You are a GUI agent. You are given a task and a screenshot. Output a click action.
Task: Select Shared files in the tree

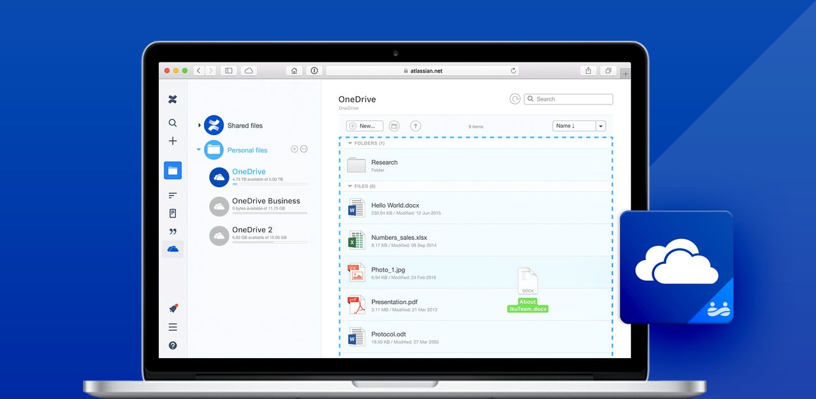[x=245, y=126]
